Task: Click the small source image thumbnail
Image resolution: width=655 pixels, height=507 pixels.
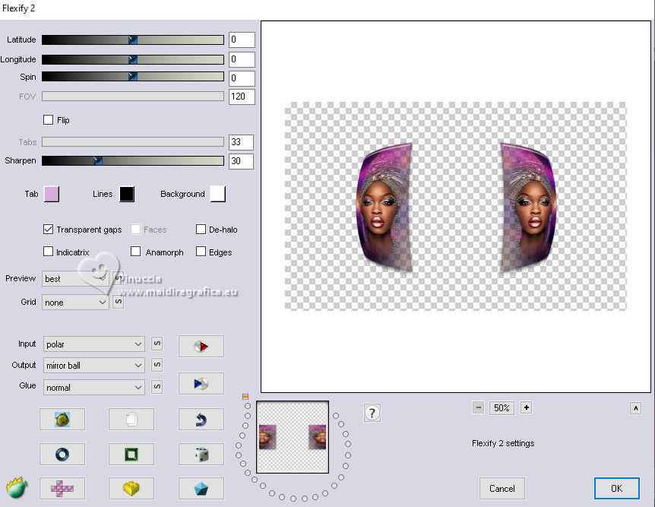Action: click(293, 437)
